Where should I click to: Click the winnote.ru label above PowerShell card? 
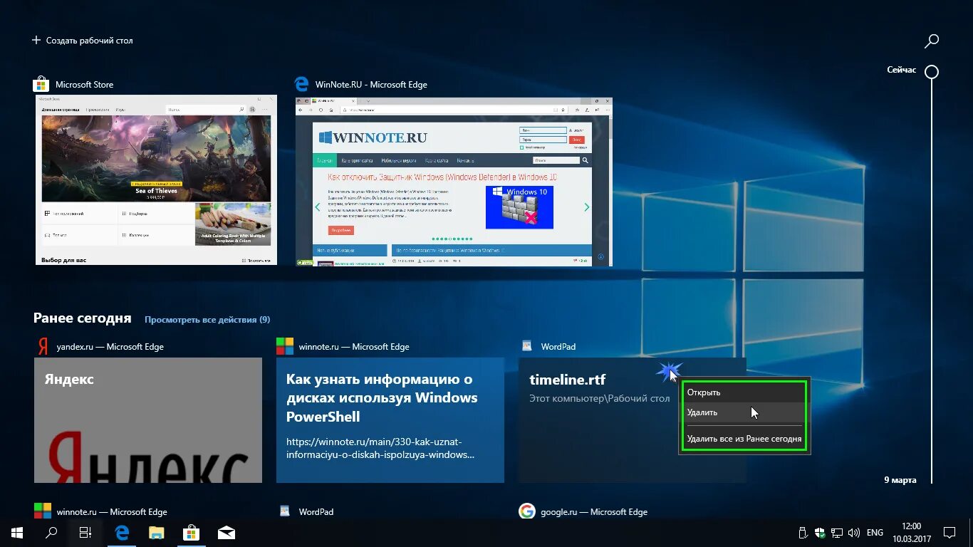[x=354, y=347]
